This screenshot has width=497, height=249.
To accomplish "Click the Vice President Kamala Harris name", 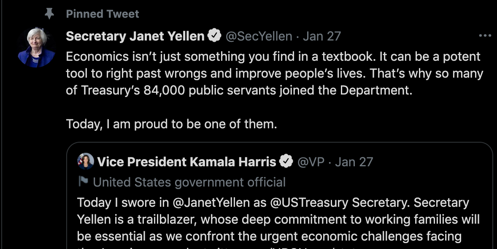I will [187, 162].
